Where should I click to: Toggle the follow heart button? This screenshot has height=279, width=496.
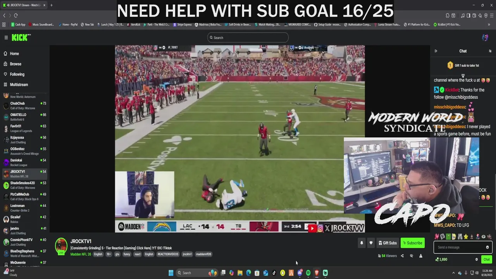(x=371, y=243)
